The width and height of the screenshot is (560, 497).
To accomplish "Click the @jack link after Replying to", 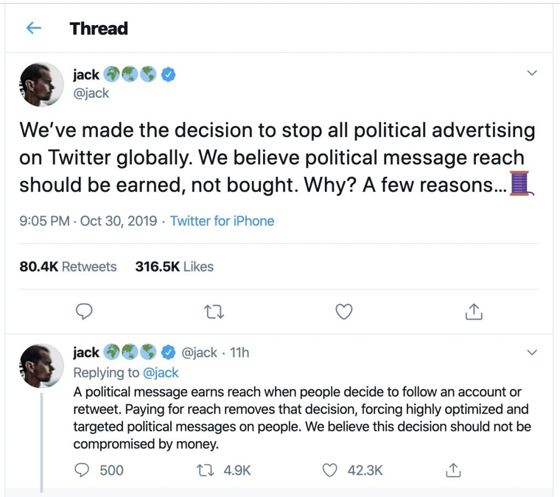I will tap(160, 372).
